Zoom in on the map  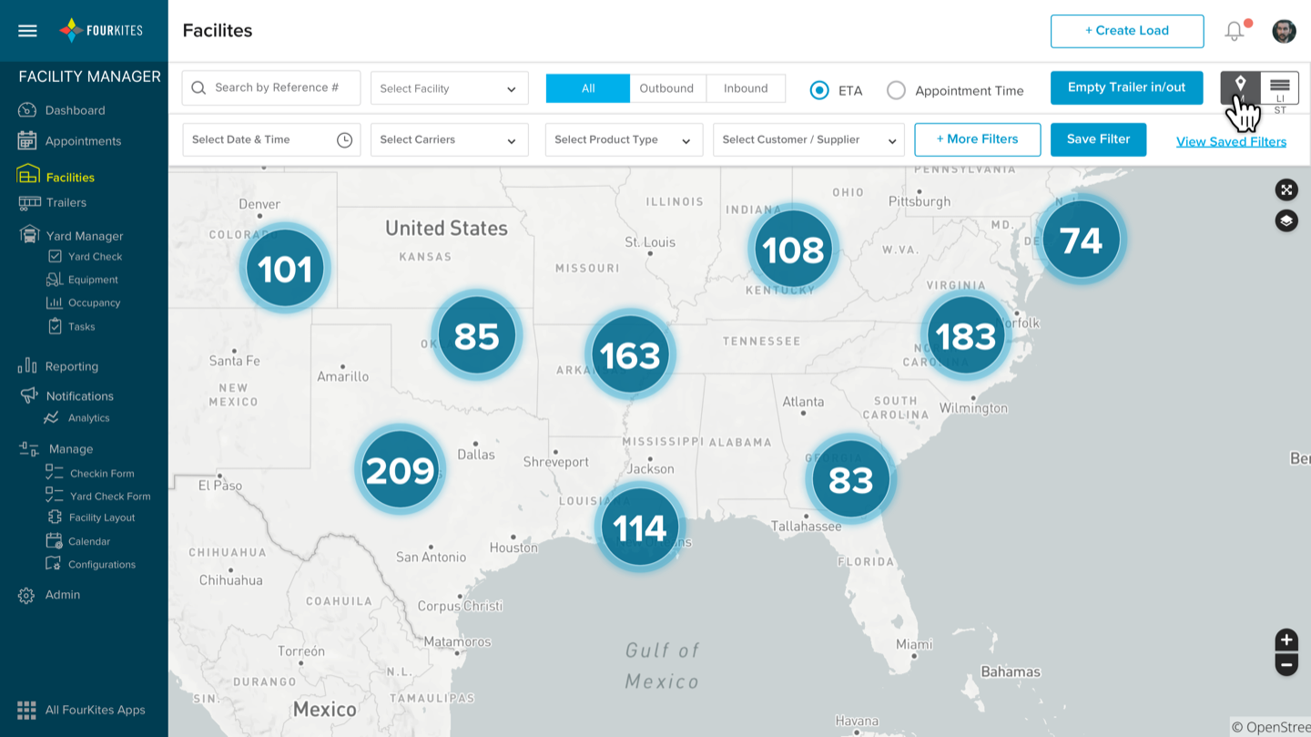click(x=1286, y=640)
